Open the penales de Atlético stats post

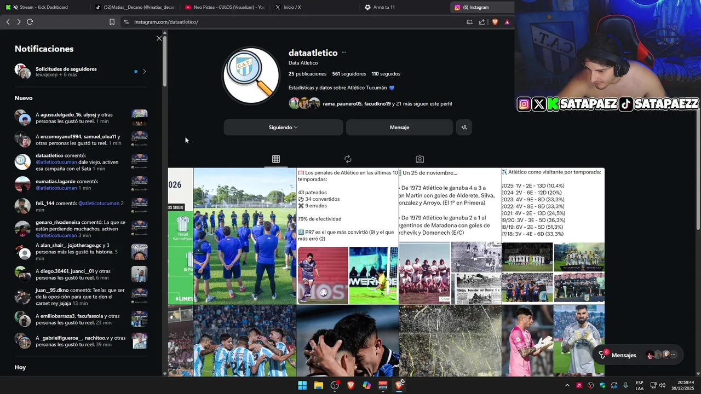[x=347, y=236]
